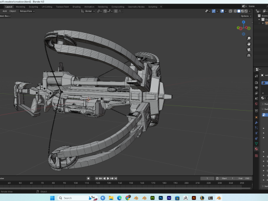This screenshot has height=201, width=268.
Task: Open the Add menu in viewport header
Action: 4,11
